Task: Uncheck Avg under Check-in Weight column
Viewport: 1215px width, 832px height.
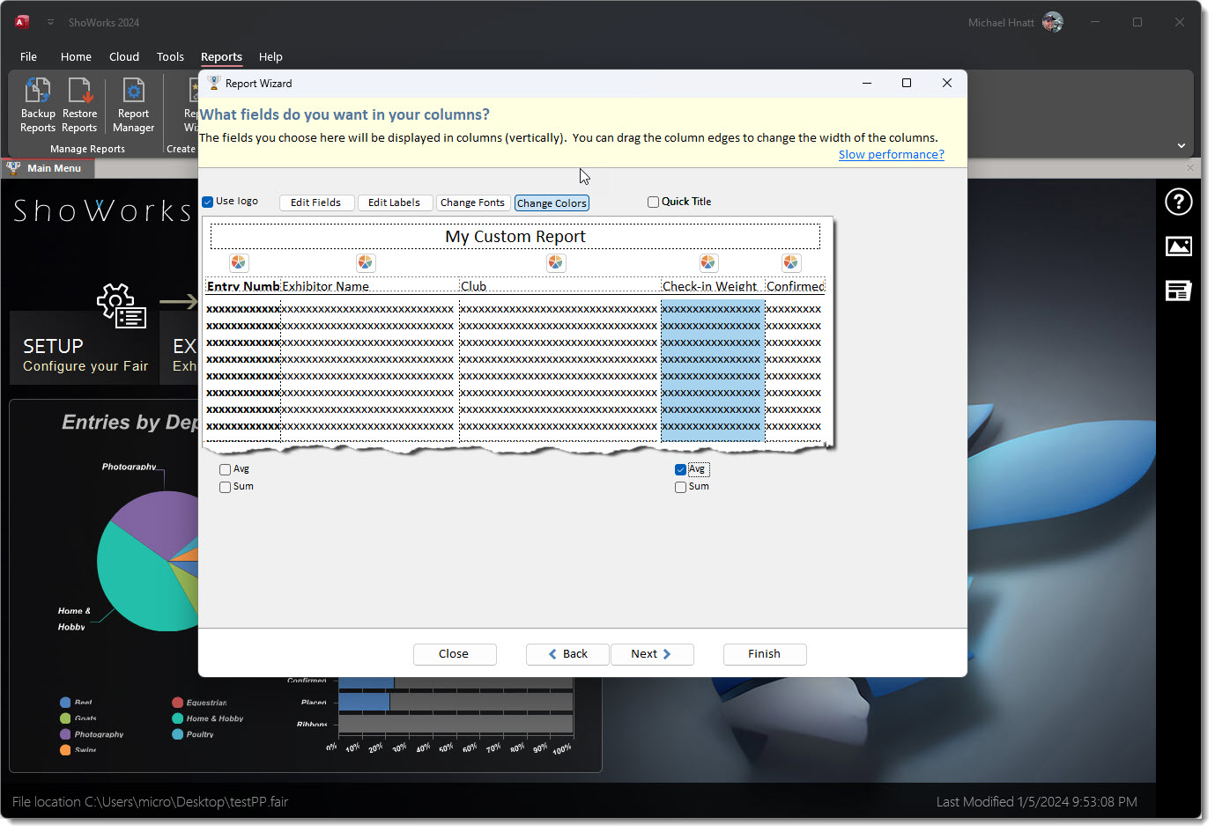Action: pyautogui.click(x=680, y=469)
